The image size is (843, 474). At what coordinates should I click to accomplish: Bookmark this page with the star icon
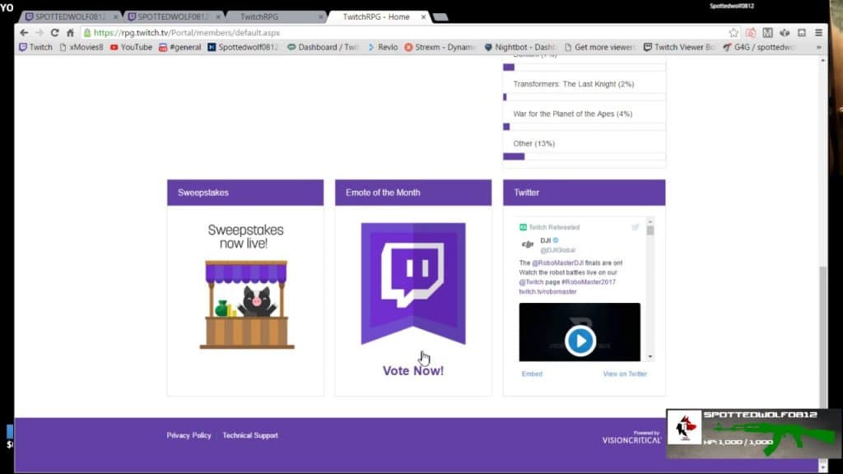[x=732, y=33]
